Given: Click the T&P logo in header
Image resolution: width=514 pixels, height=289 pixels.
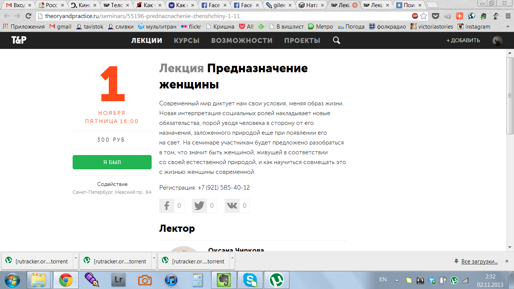Looking at the screenshot, I should coord(19,40).
